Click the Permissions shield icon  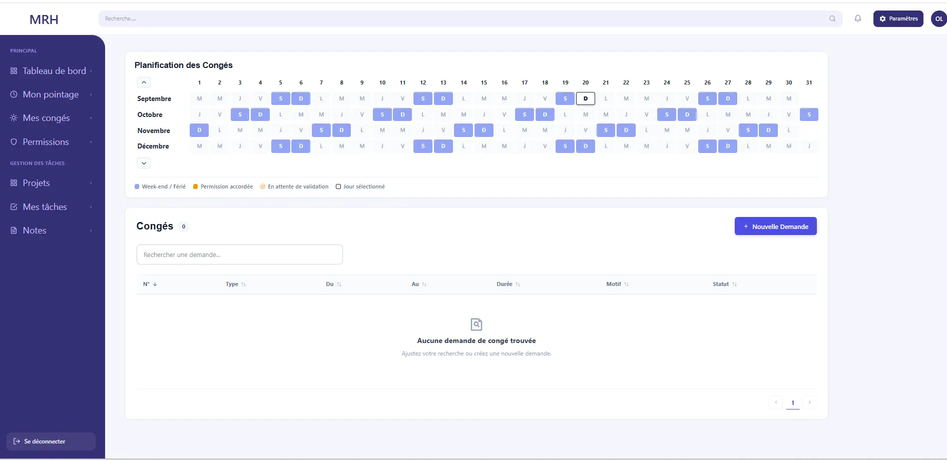tap(14, 142)
